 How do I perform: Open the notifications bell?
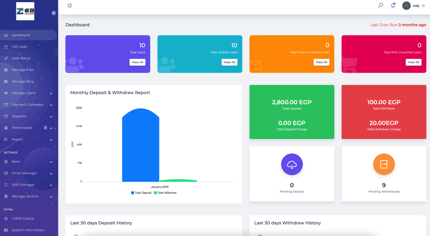coord(393,5)
